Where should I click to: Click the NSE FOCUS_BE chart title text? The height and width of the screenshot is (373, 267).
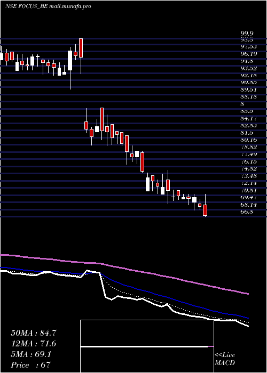48,6
